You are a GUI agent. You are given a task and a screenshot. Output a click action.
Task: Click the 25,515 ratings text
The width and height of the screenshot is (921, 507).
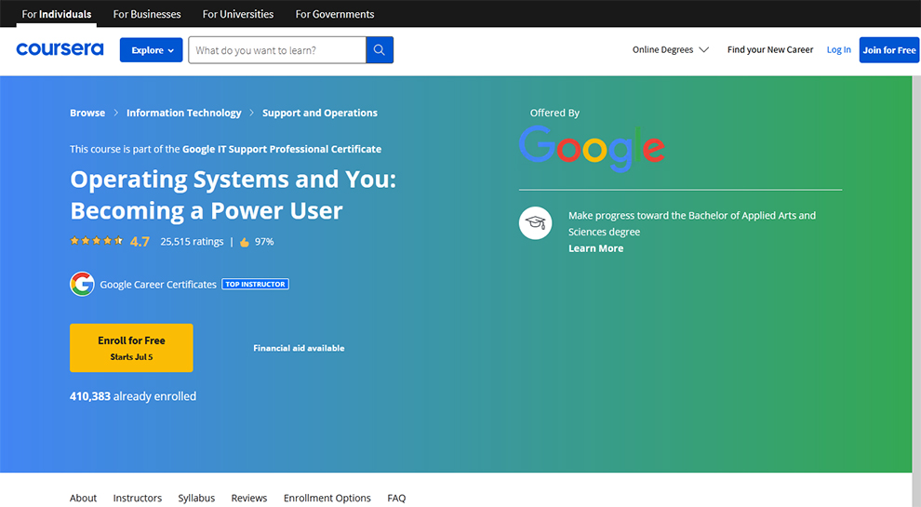click(192, 242)
